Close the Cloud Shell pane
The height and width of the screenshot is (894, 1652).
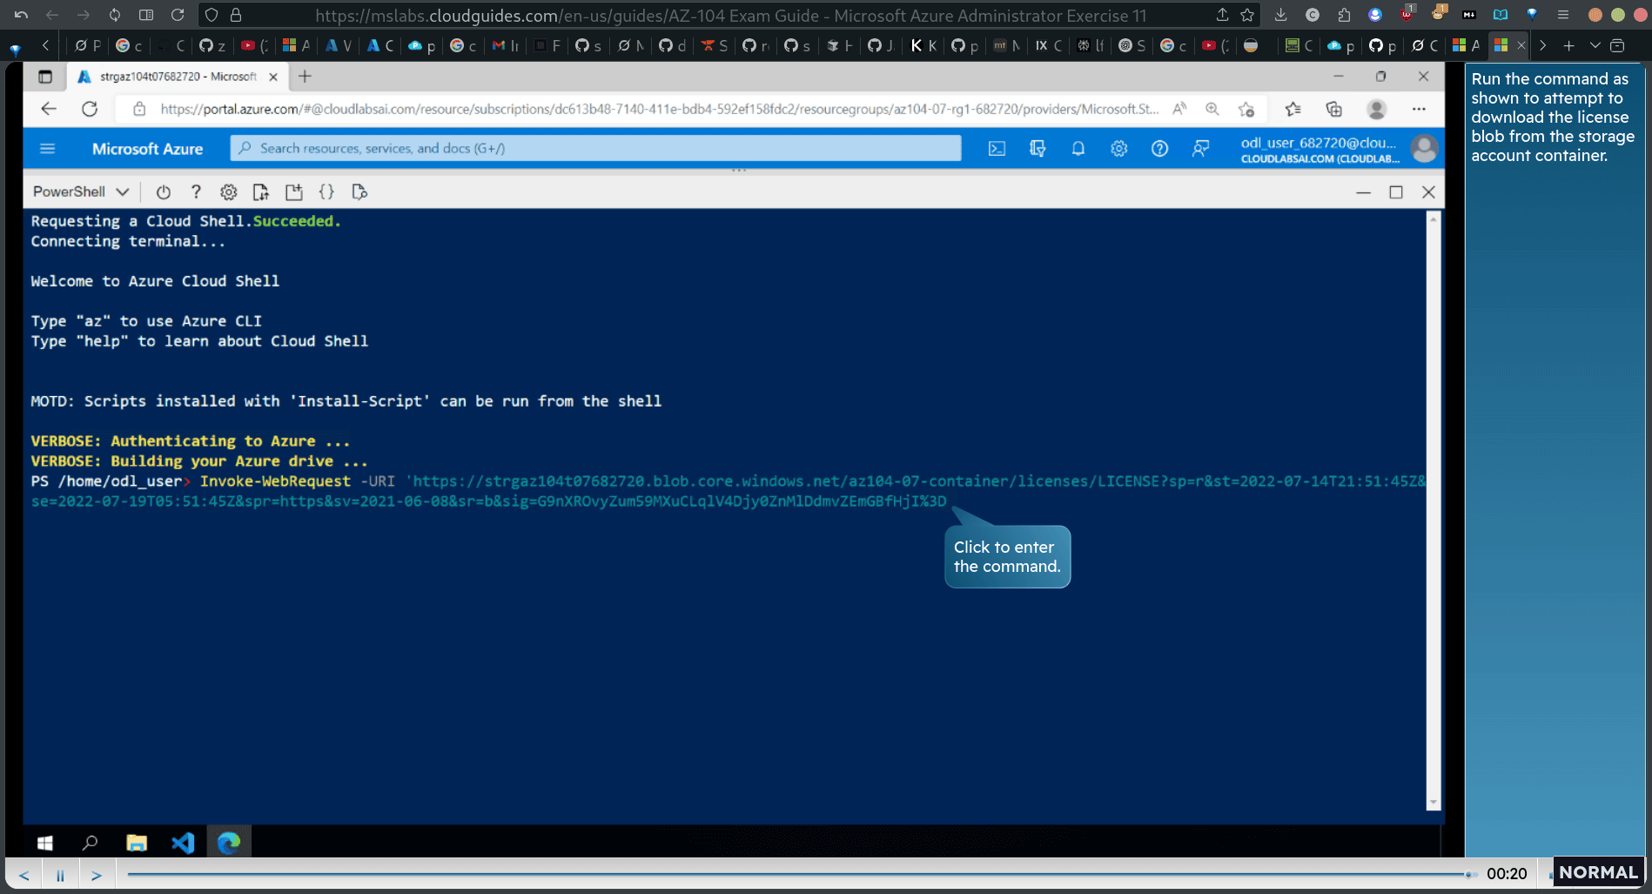point(1428,192)
